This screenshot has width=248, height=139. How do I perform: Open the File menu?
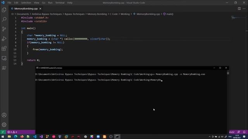(x=9, y=3)
